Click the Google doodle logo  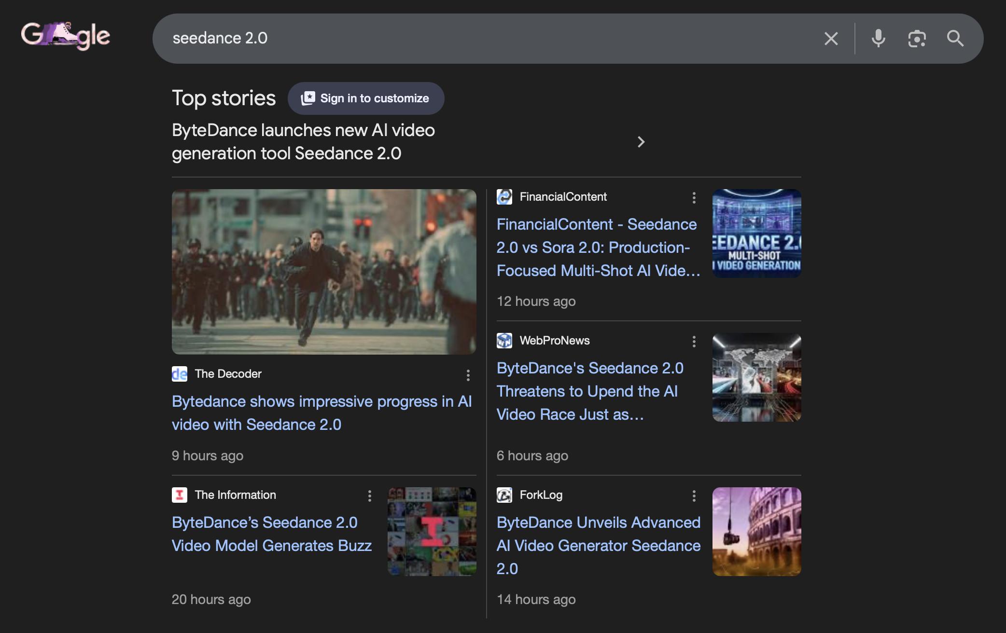(65, 36)
